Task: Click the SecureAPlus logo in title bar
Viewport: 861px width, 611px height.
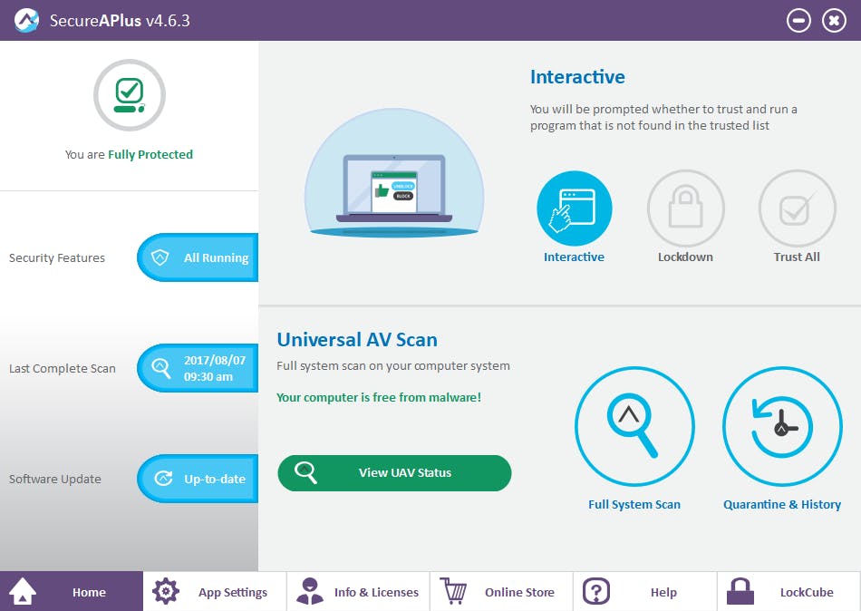Action: point(26,20)
